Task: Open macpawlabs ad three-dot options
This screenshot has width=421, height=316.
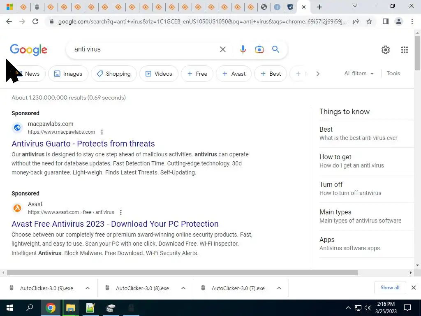Action: tap(102, 132)
